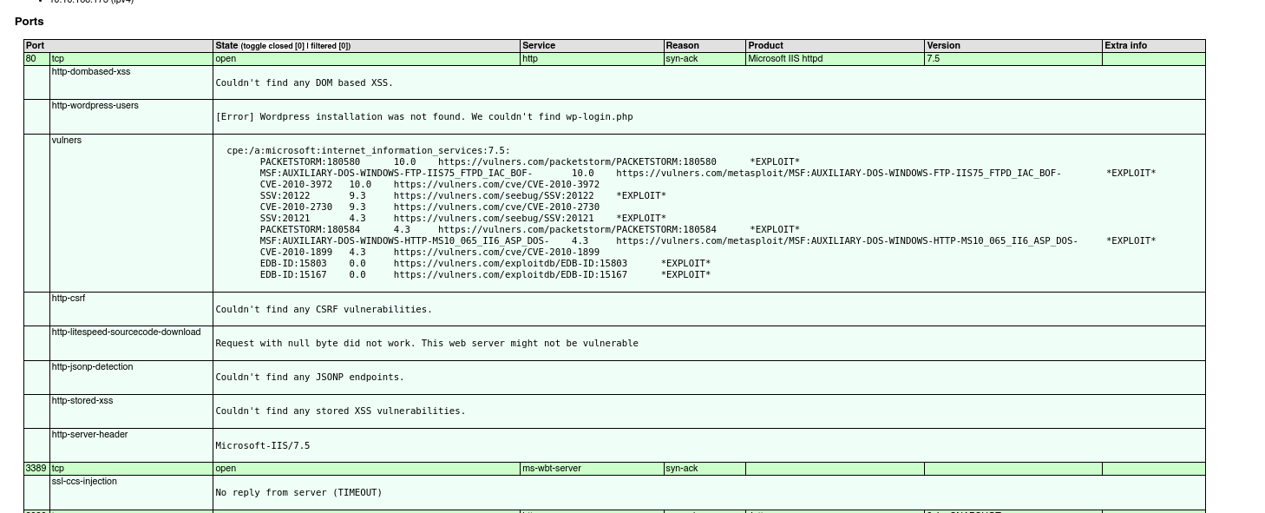Select the Wordpress installation not found error

pos(424,117)
